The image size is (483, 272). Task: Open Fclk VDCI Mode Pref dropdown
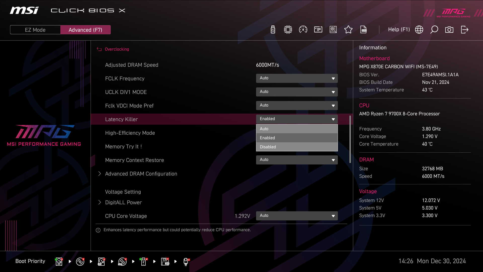[297, 106]
